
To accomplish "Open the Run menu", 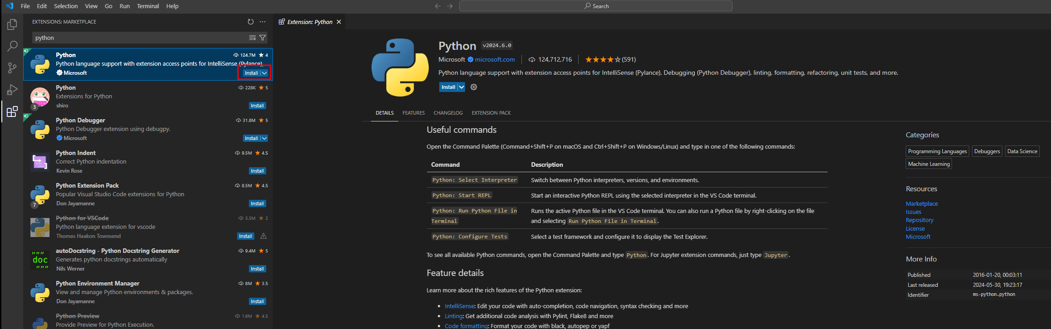I will click(124, 6).
